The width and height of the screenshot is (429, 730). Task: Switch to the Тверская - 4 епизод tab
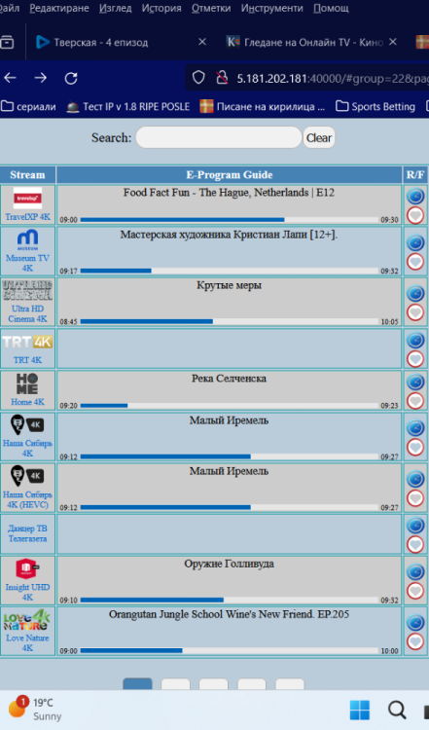point(101,43)
